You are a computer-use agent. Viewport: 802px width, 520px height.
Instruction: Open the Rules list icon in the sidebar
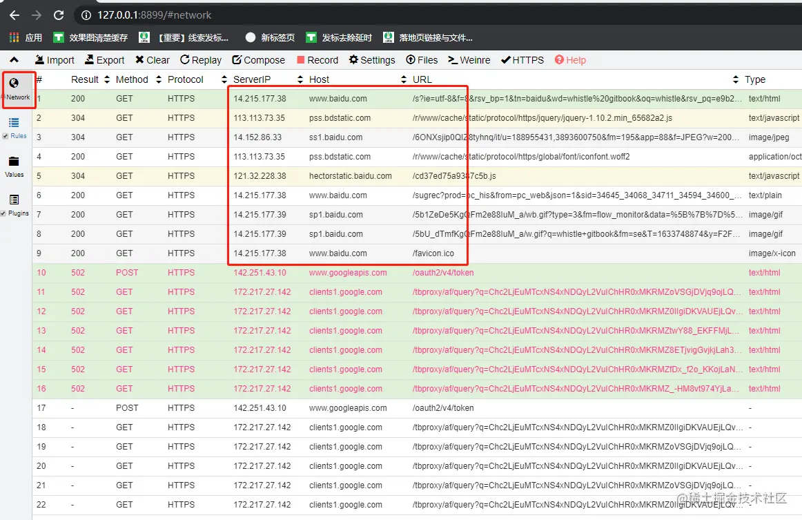(14, 122)
